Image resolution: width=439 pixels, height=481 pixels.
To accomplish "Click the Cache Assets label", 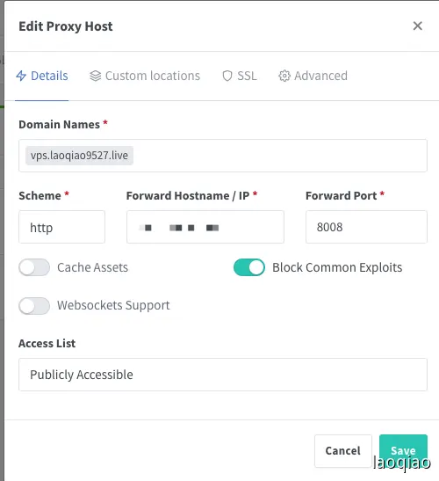I will coord(92,267).
